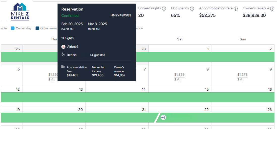Open the $1,273 nightly rate link

coord(242,74)
